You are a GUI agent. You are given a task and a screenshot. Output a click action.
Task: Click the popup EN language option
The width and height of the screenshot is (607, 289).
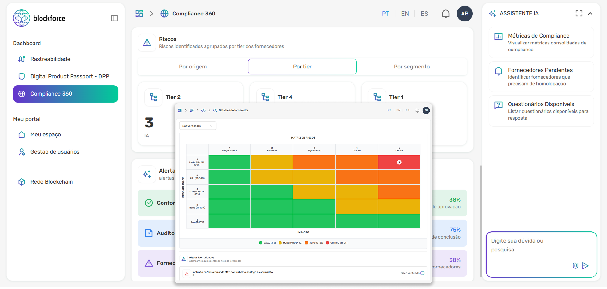coord(398,110)
